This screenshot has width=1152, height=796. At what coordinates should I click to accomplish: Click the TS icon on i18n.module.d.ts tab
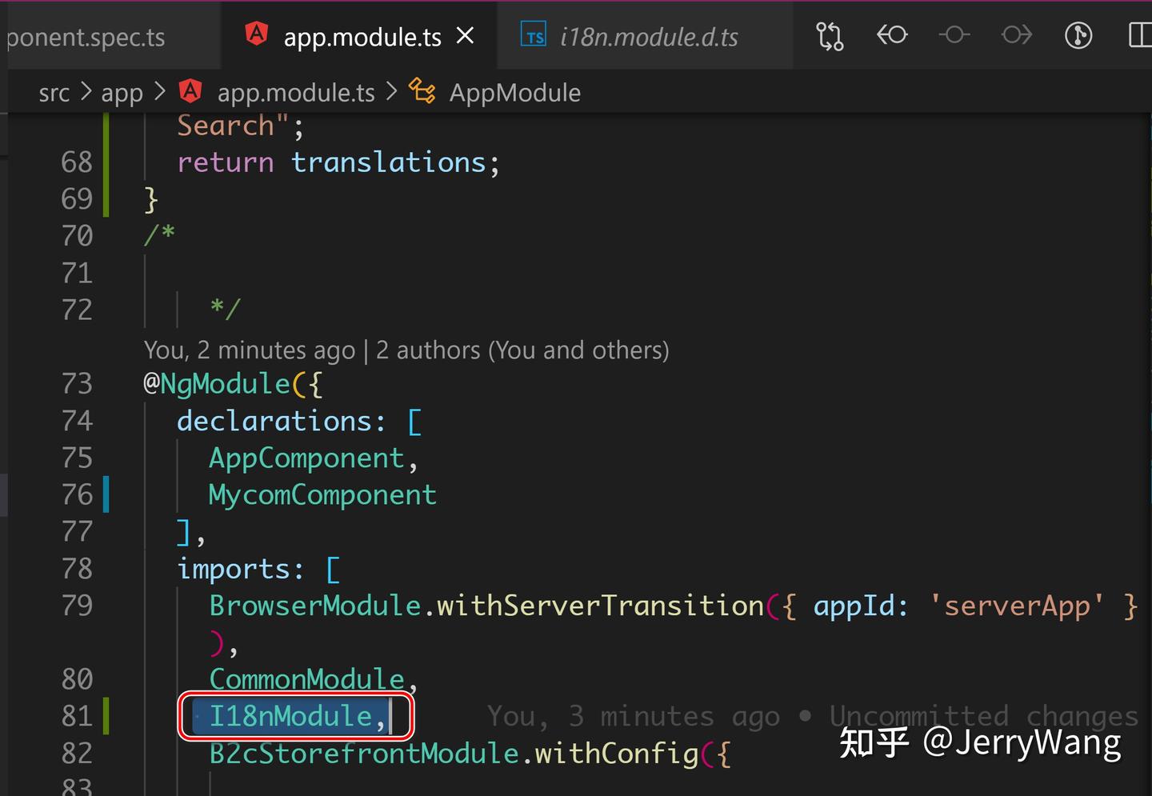tap(533, 35)
